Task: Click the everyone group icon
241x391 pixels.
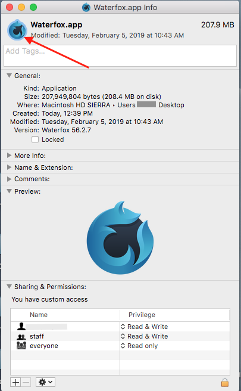Action: 21,346
